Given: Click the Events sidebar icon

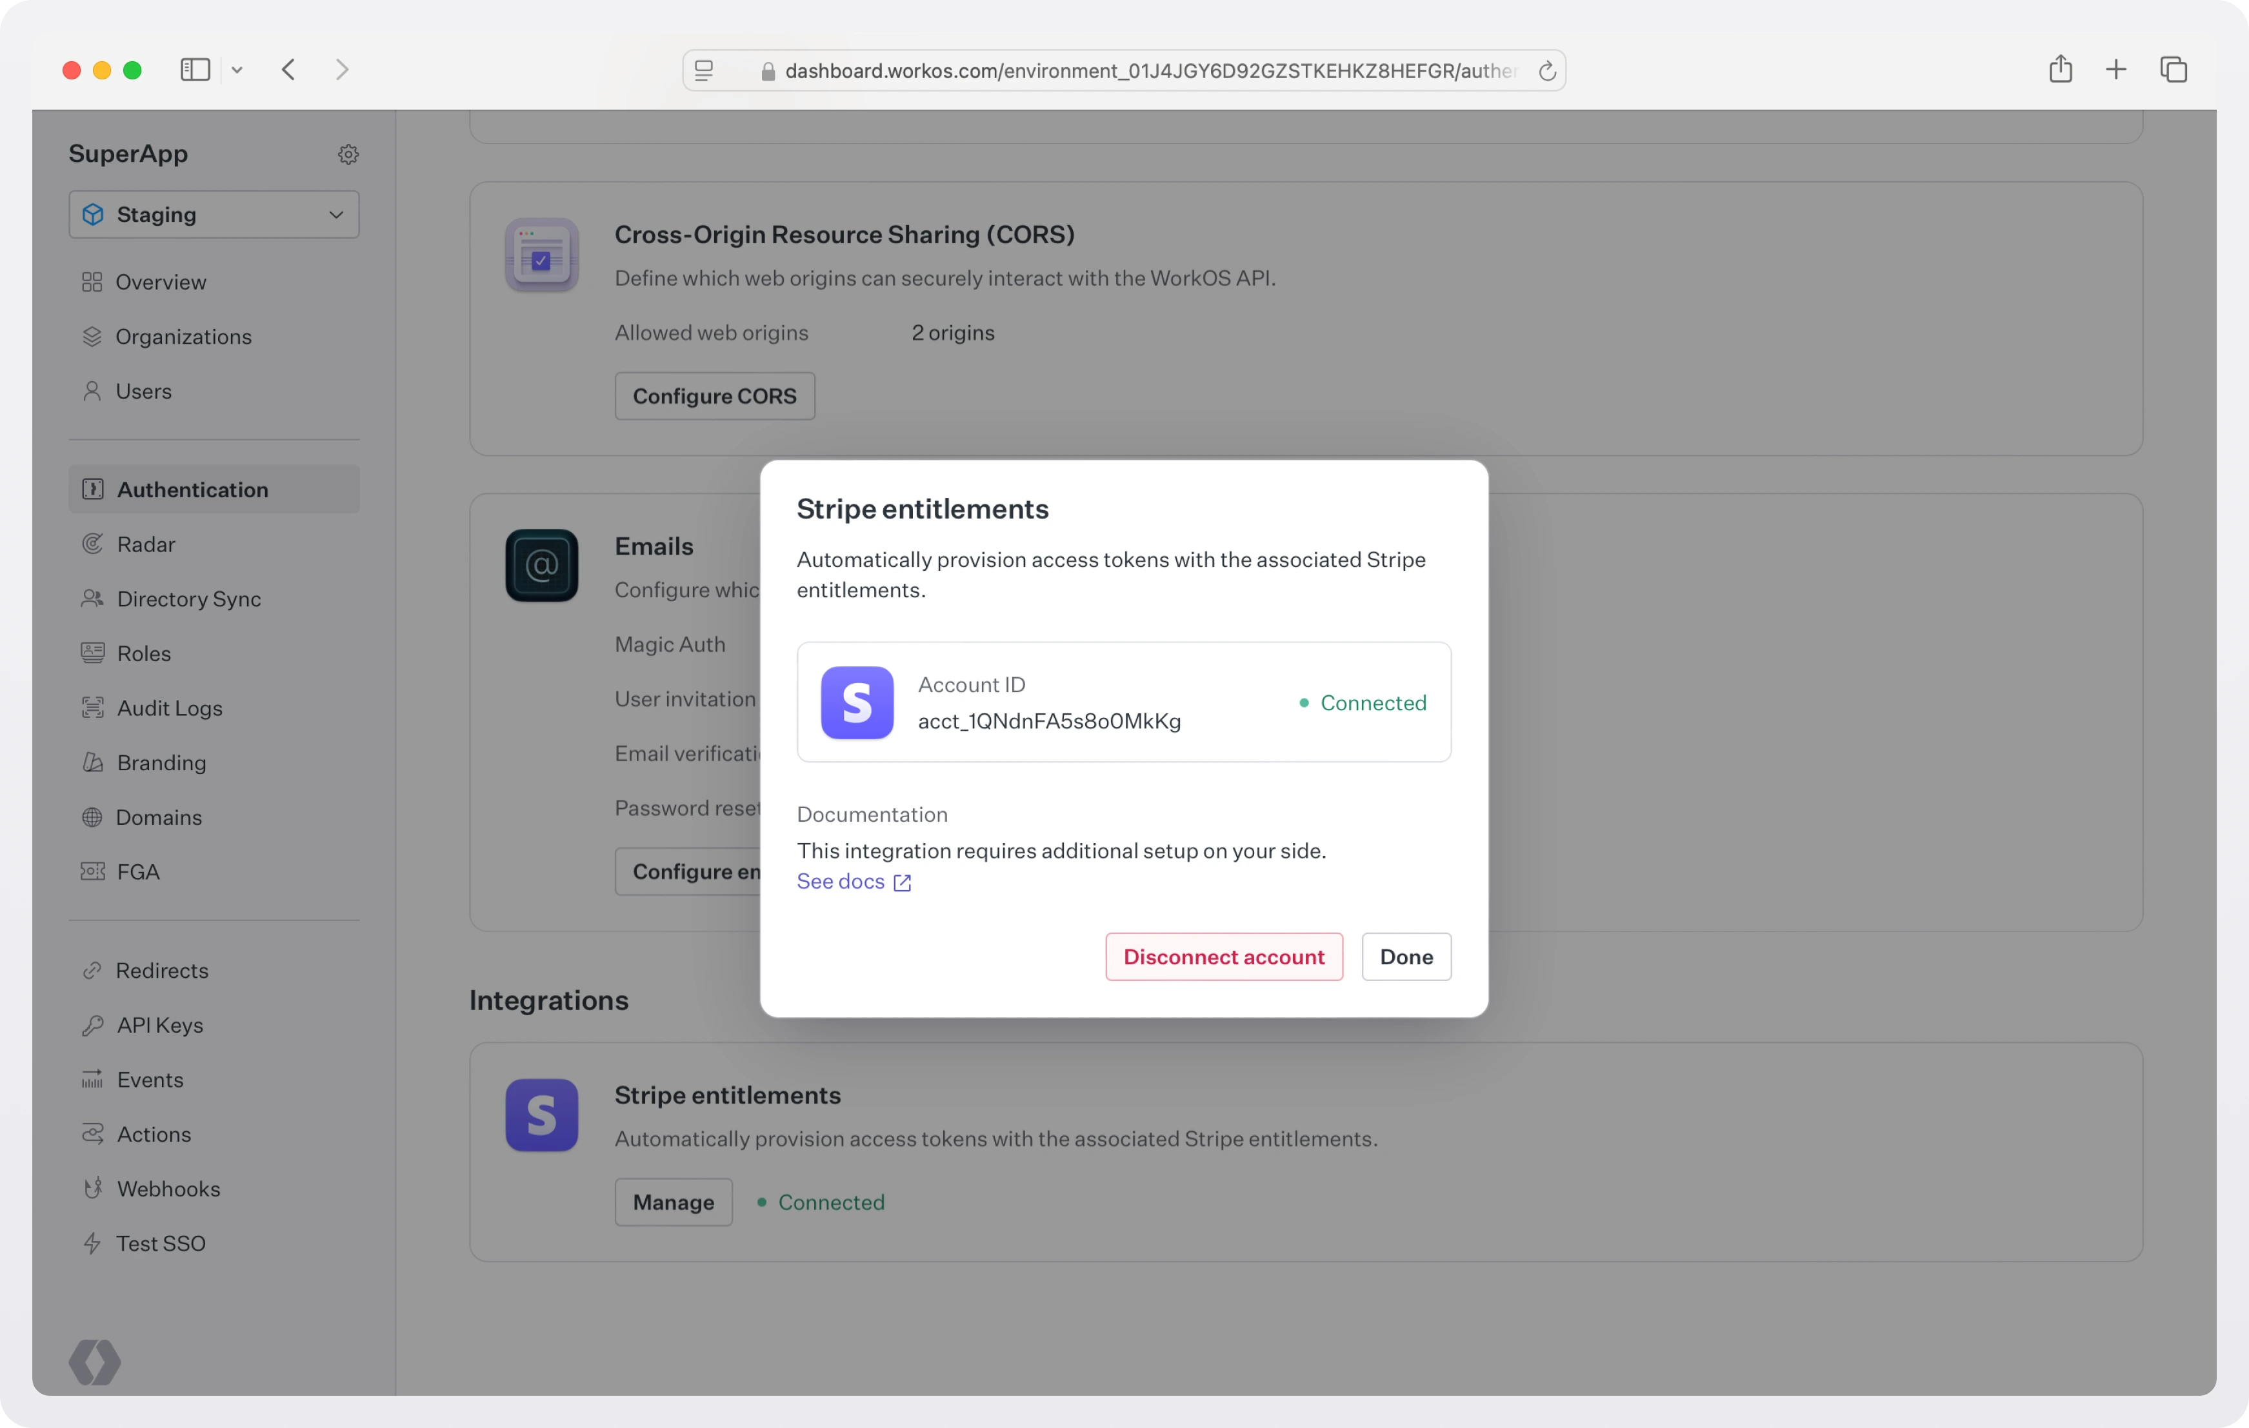Looking at the screenshot, I should (92, 1080).
